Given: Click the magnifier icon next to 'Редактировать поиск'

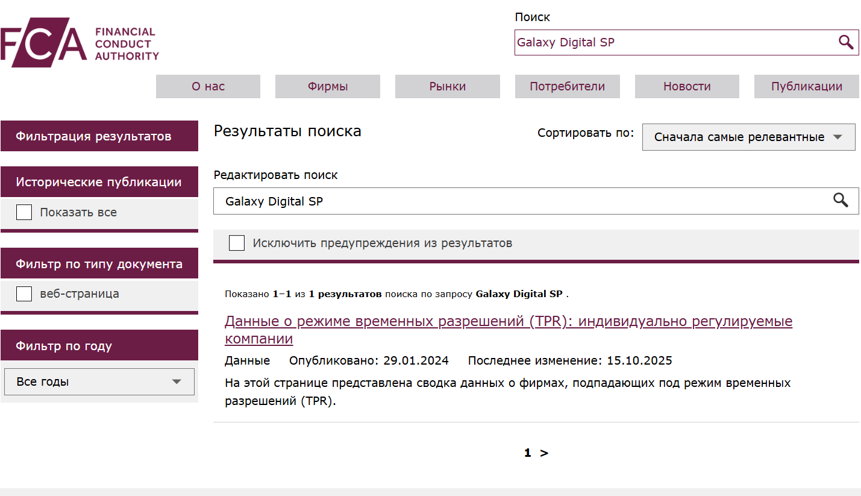Looking at the screenshot, I should [842, 201].
